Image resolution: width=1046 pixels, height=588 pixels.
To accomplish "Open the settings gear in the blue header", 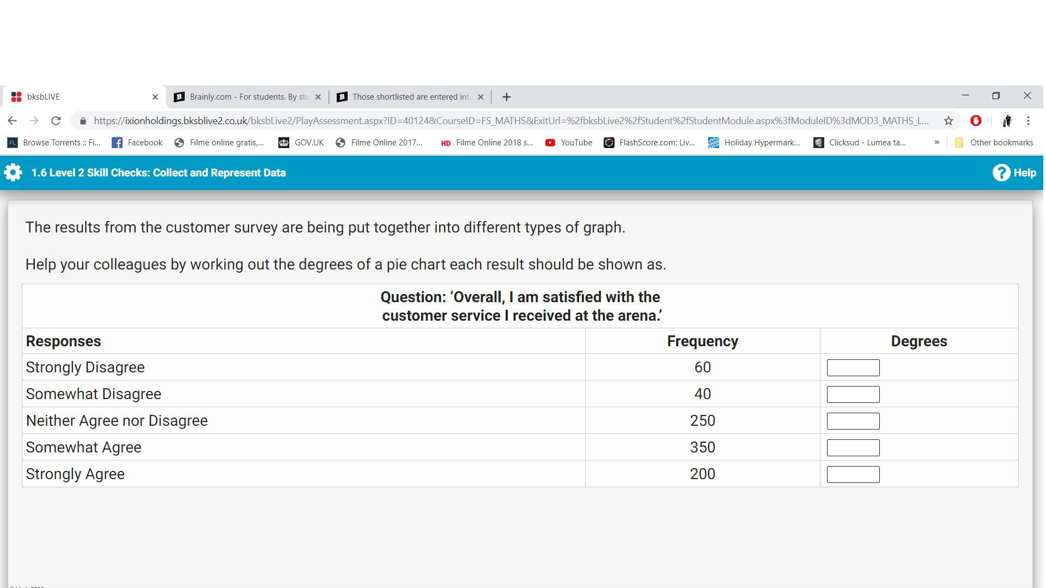I will coord(13,173).
